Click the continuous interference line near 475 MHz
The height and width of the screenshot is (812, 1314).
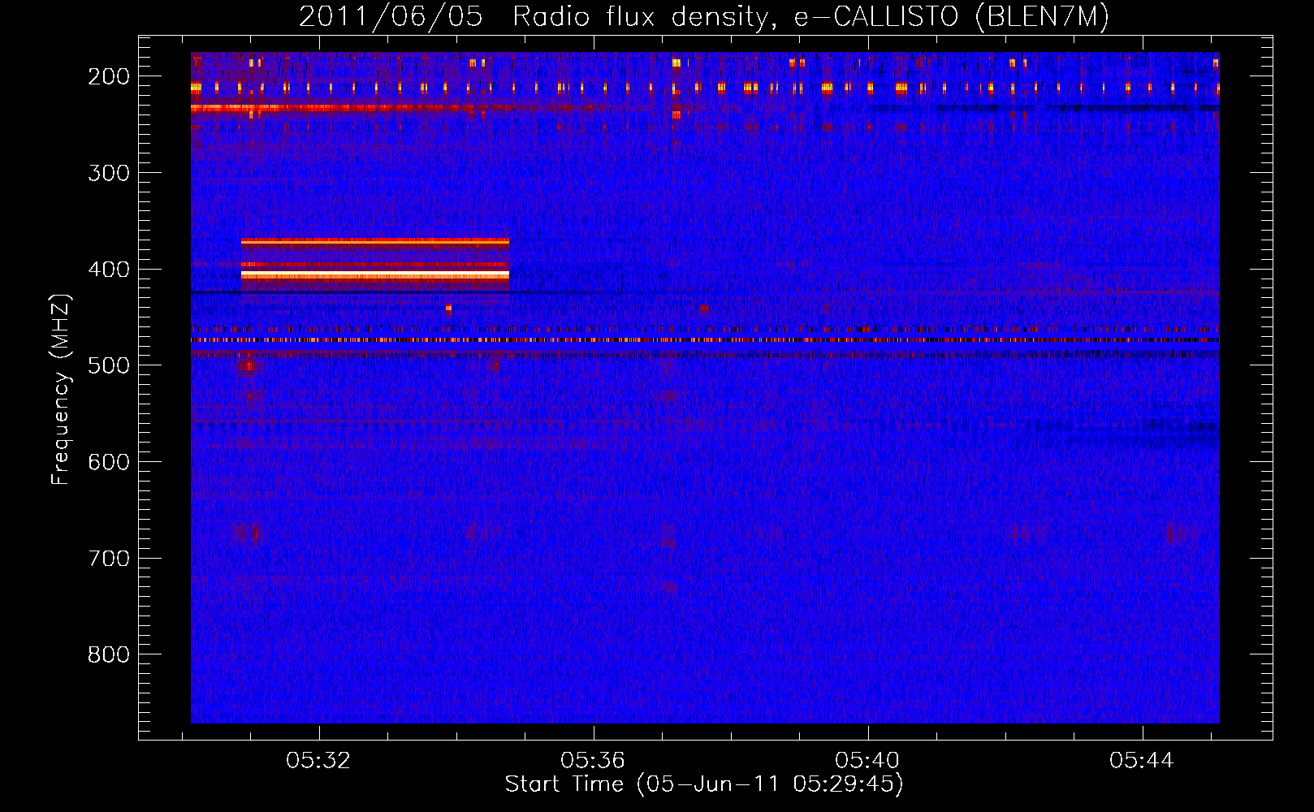(x=705, y=340)
